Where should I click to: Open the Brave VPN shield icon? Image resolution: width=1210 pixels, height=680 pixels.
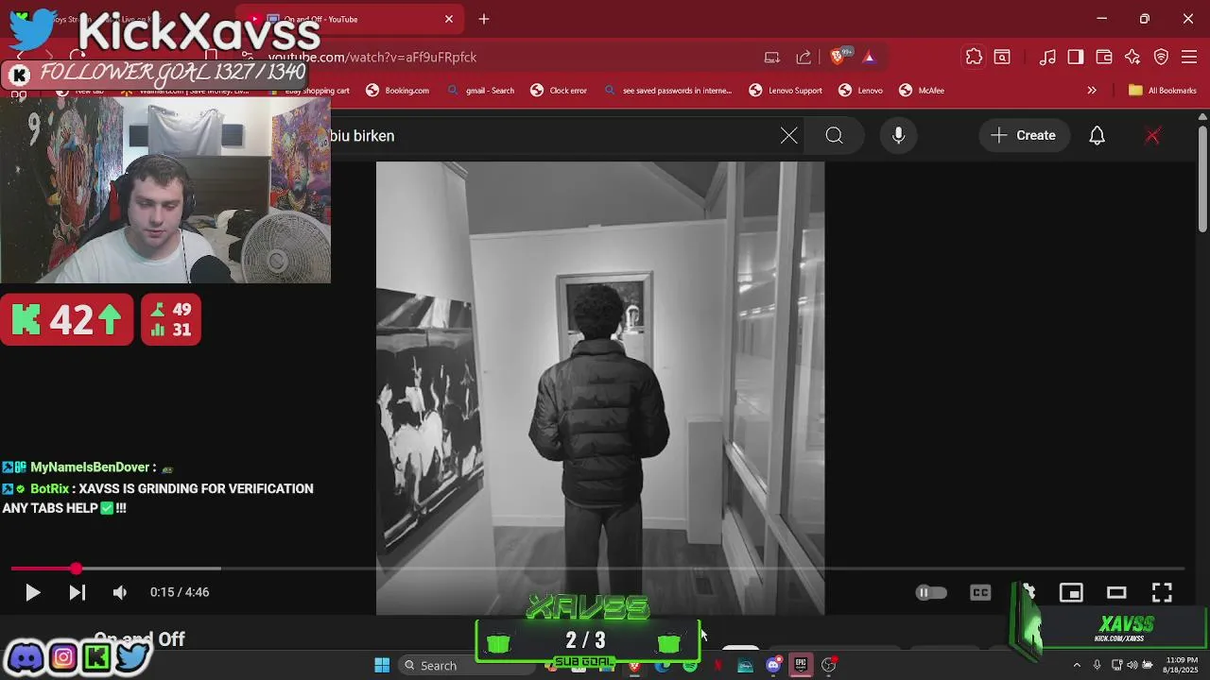tap(1162, 58)
